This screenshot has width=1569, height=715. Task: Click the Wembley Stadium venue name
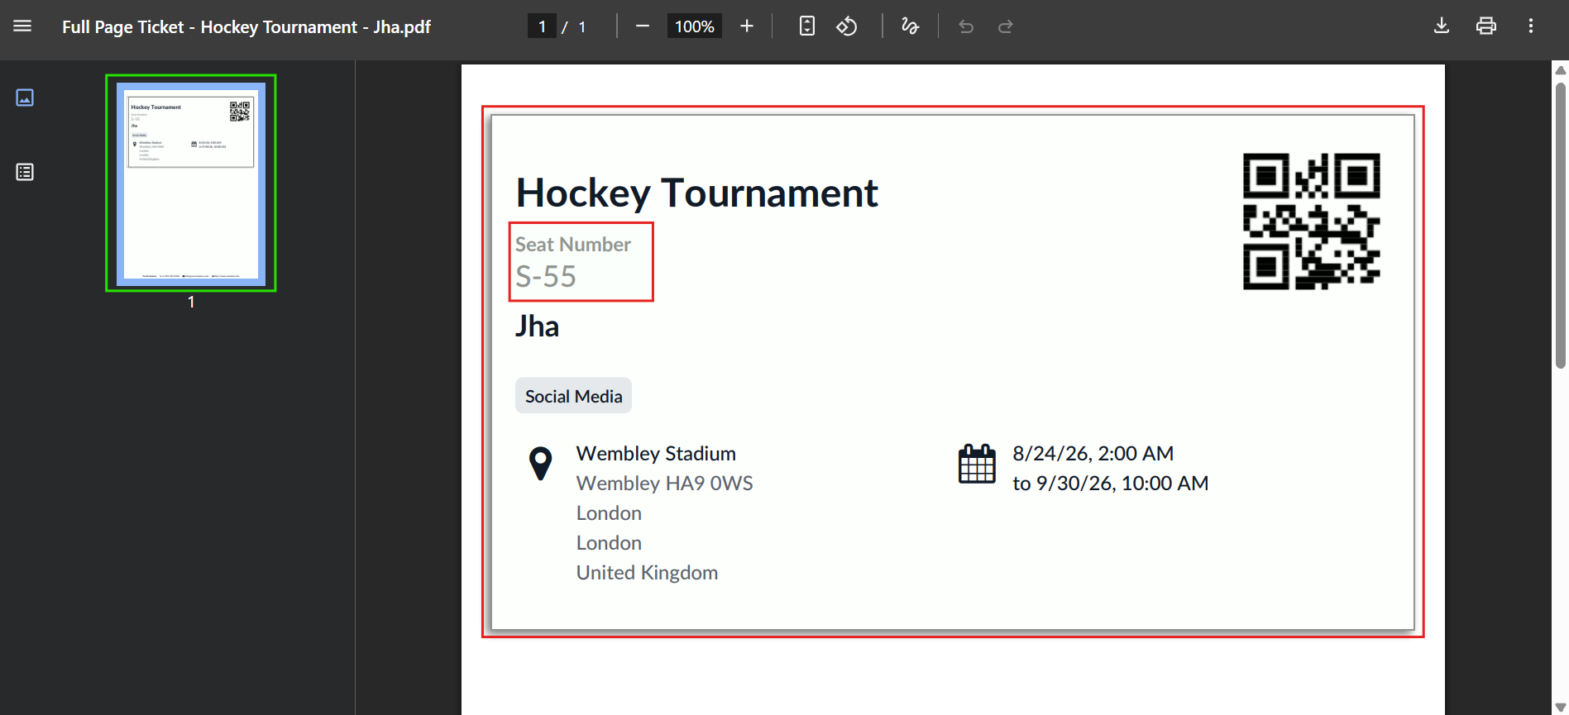(656, 454)
